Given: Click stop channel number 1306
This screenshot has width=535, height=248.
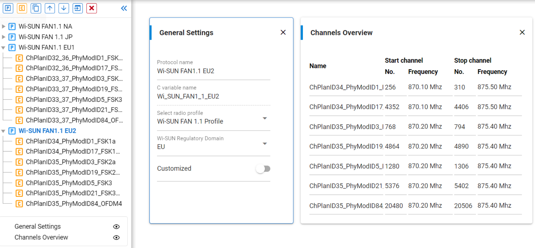Looking at the screenshot, I should (461, 166).
